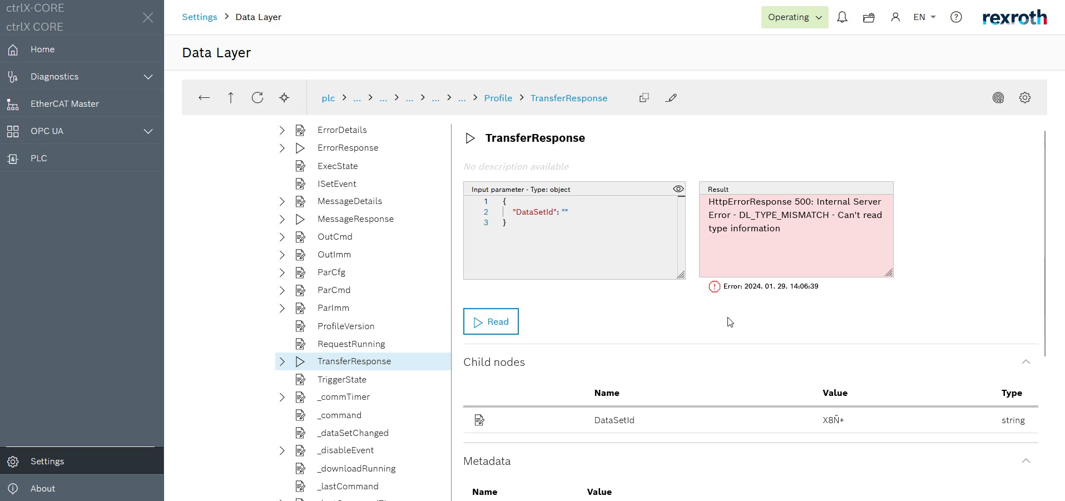Expand the OutCmd tree node
Viewport: 1065px width, 501px height.
click(x=282, y=237)
